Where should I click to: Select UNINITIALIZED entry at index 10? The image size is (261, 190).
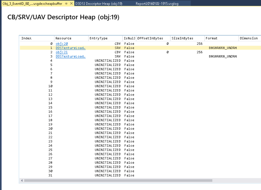click(107, 86)
